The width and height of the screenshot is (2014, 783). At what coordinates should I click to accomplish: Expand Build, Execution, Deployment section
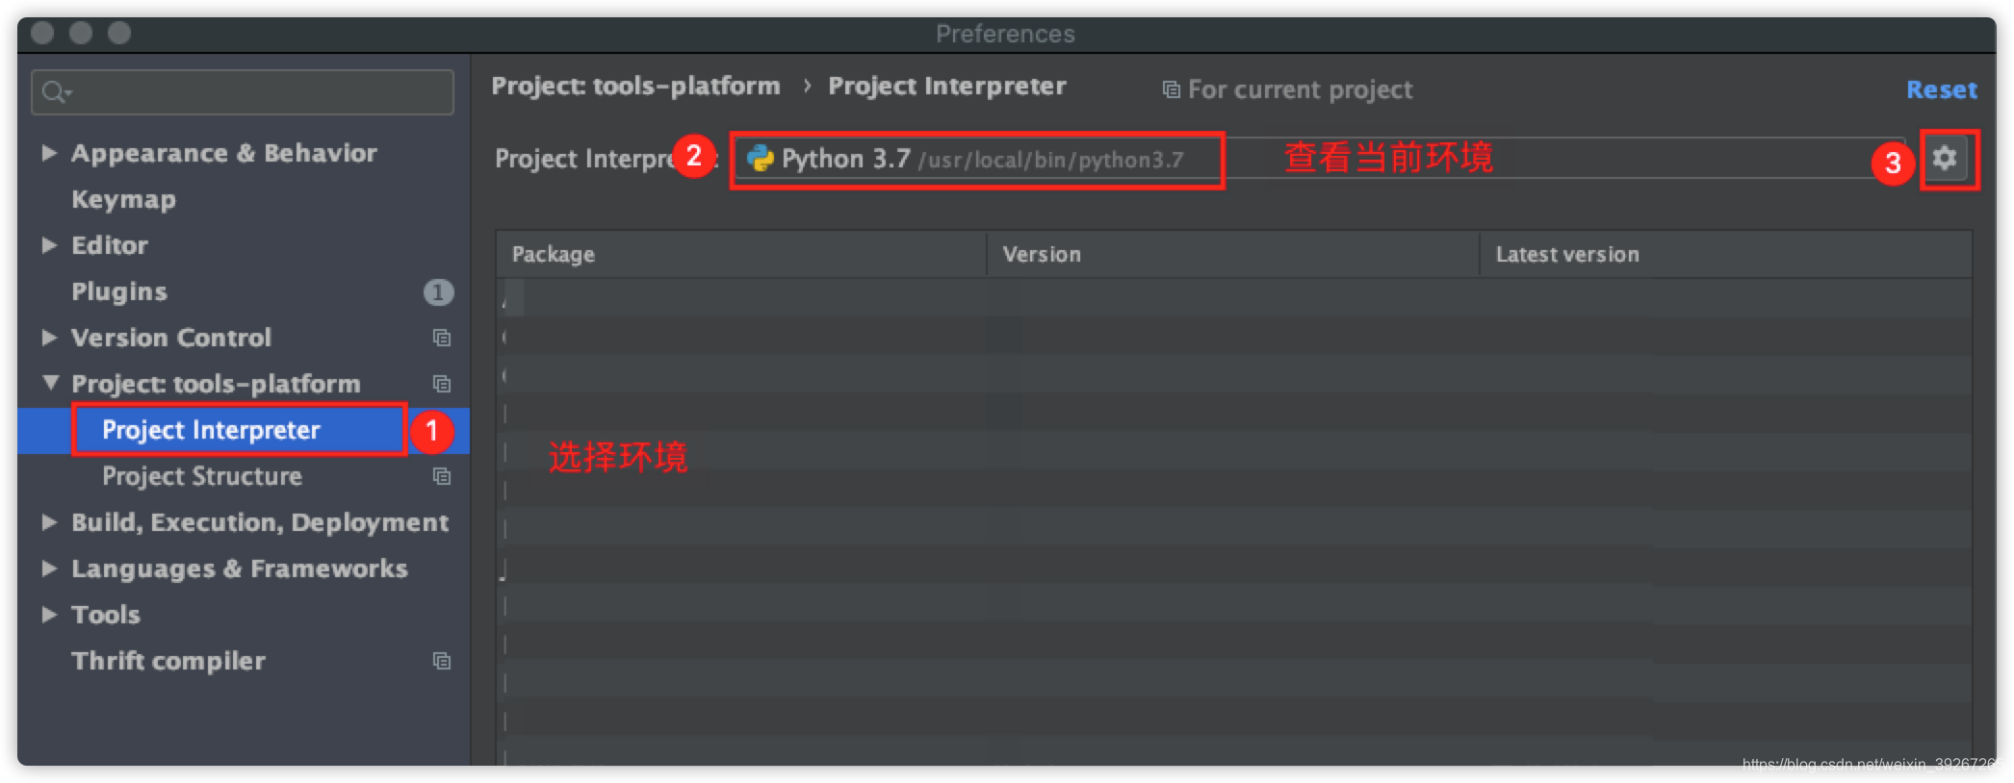(x=49, y=522)
